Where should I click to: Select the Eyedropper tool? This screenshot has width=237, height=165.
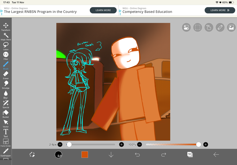(6, 153)
